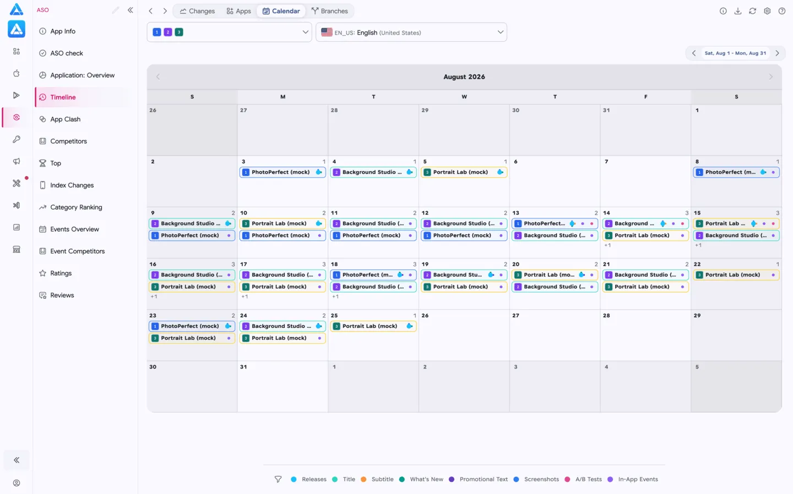Switch to the Apps tab
This screenshot has width=793, height=494.
[239, 11]
